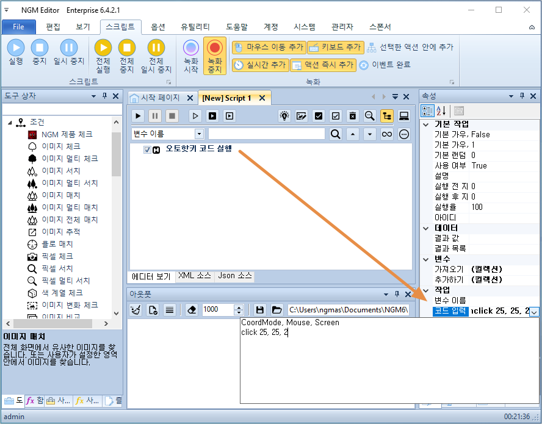The image size is (542, 424).
Task: Switch to XML 소스 tab
Action: (195, 276)
